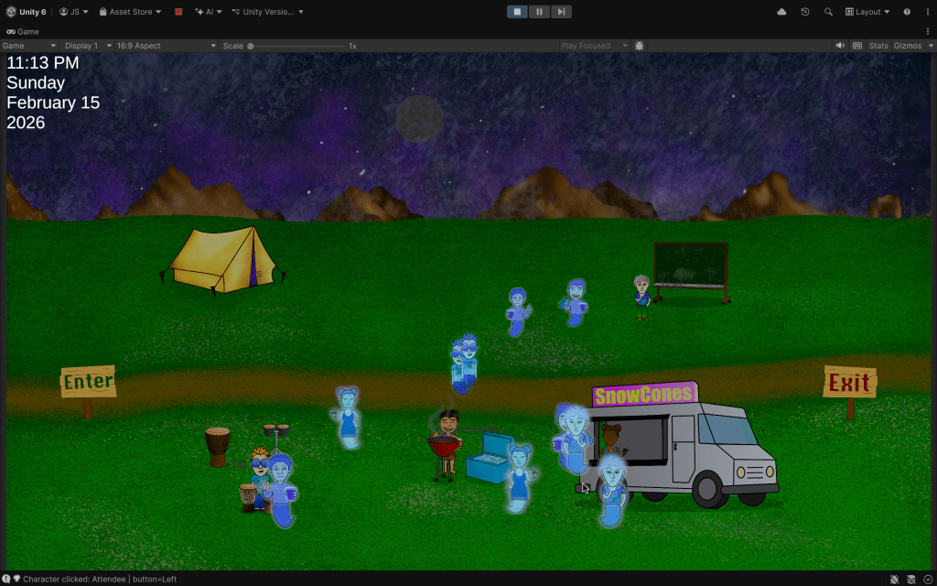Toggle the shortcuts keyboard icon
Viewport: 937px width, 586px height.
(857, 46)
